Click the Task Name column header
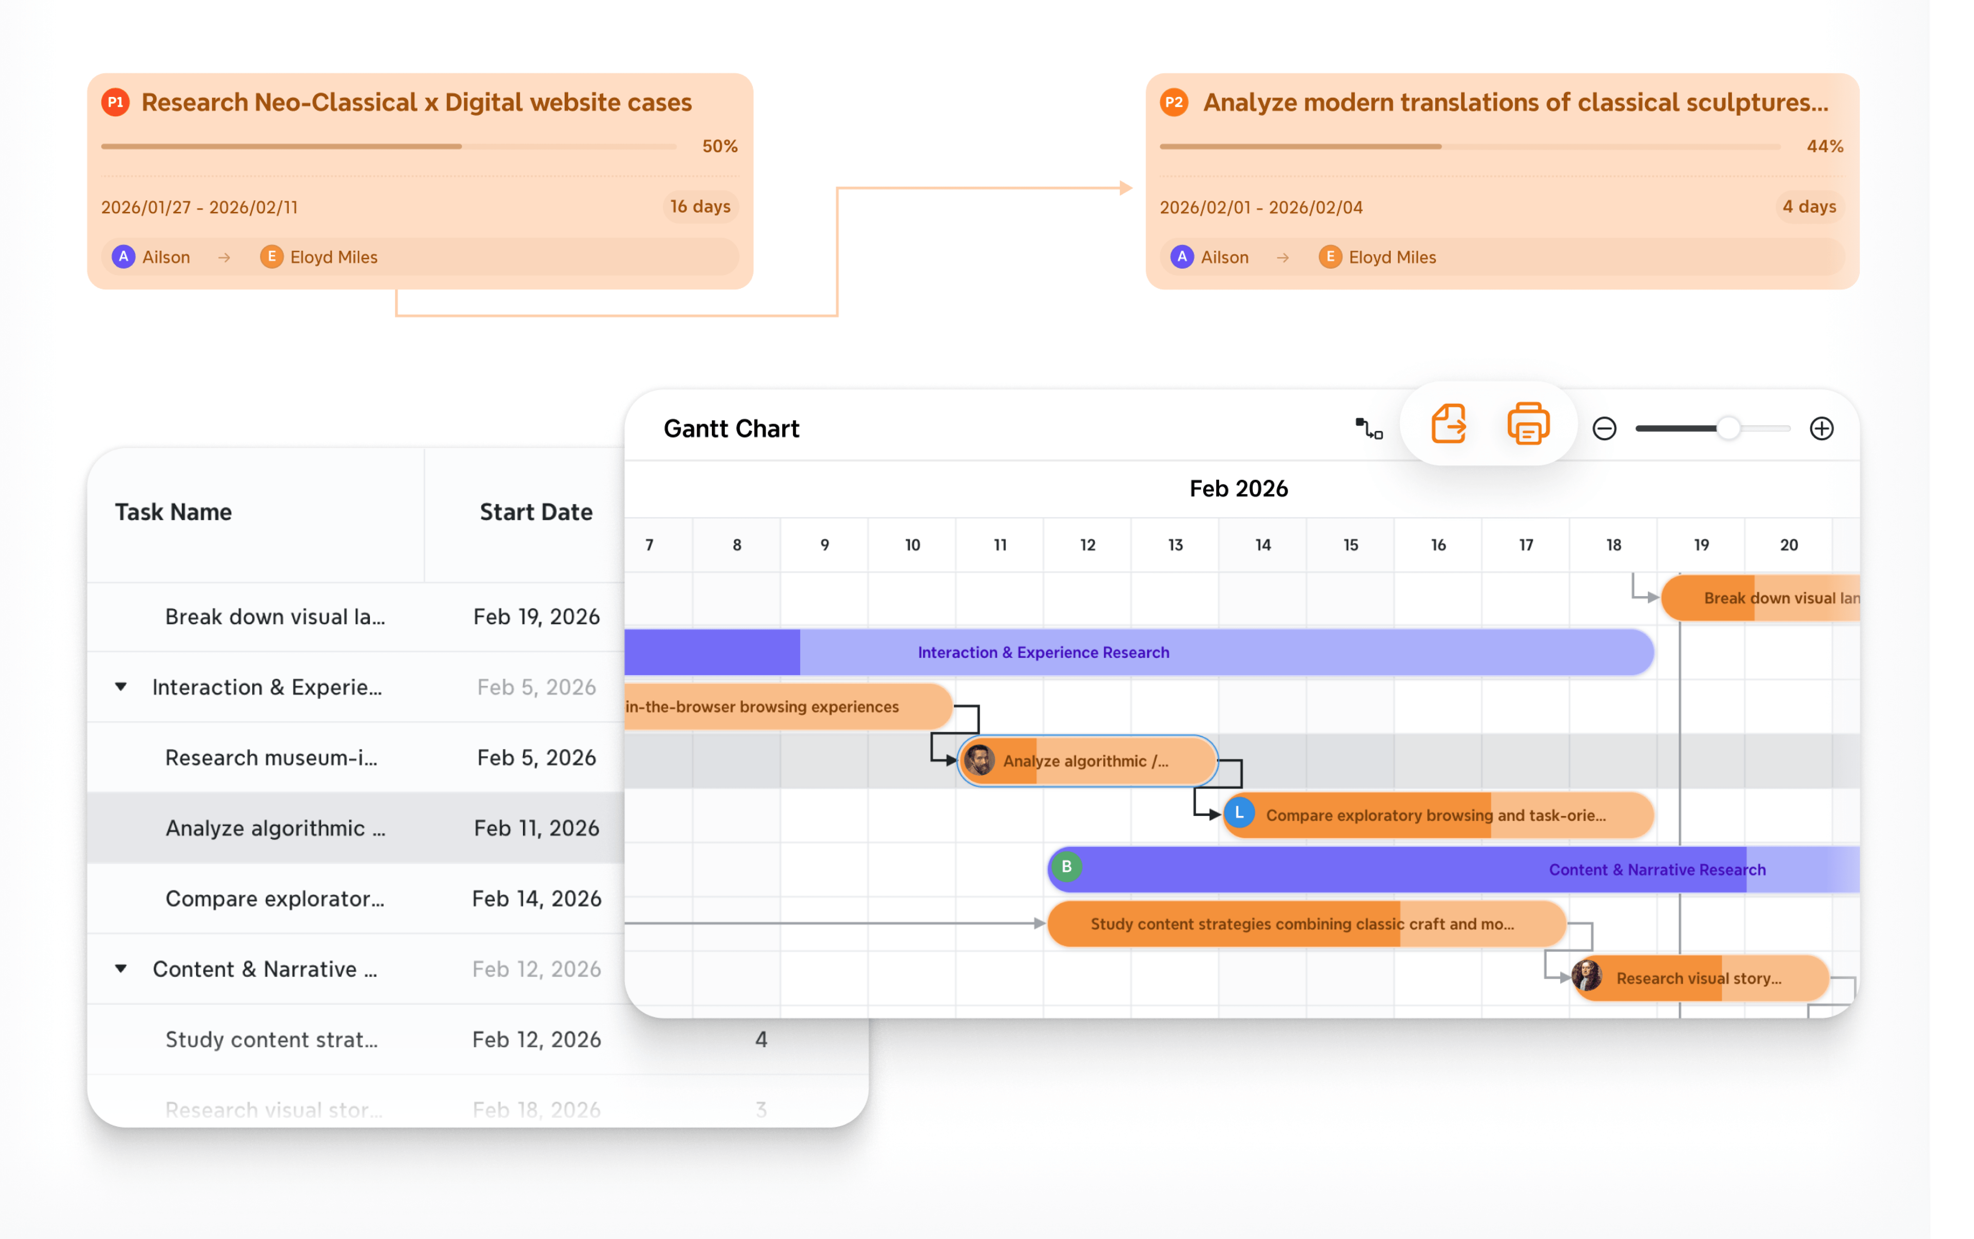Image resolution: width=1974 pixels, height=1239 pixels. tap(173, 512)
